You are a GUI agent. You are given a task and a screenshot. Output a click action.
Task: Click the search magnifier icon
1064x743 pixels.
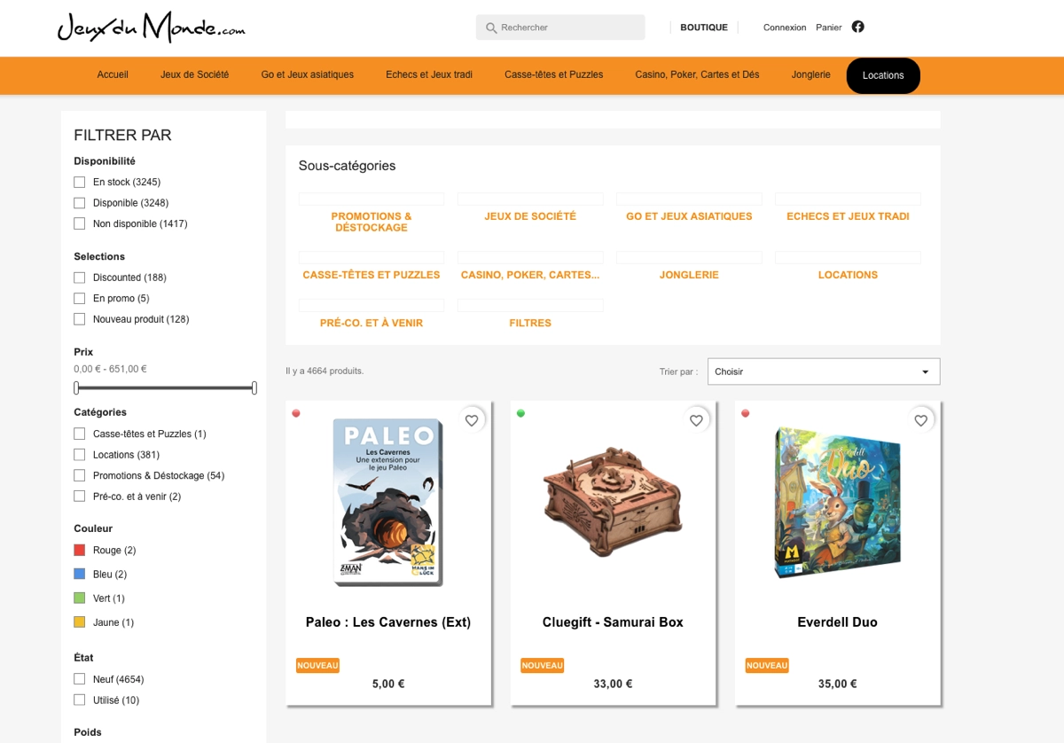coord(491,28)
